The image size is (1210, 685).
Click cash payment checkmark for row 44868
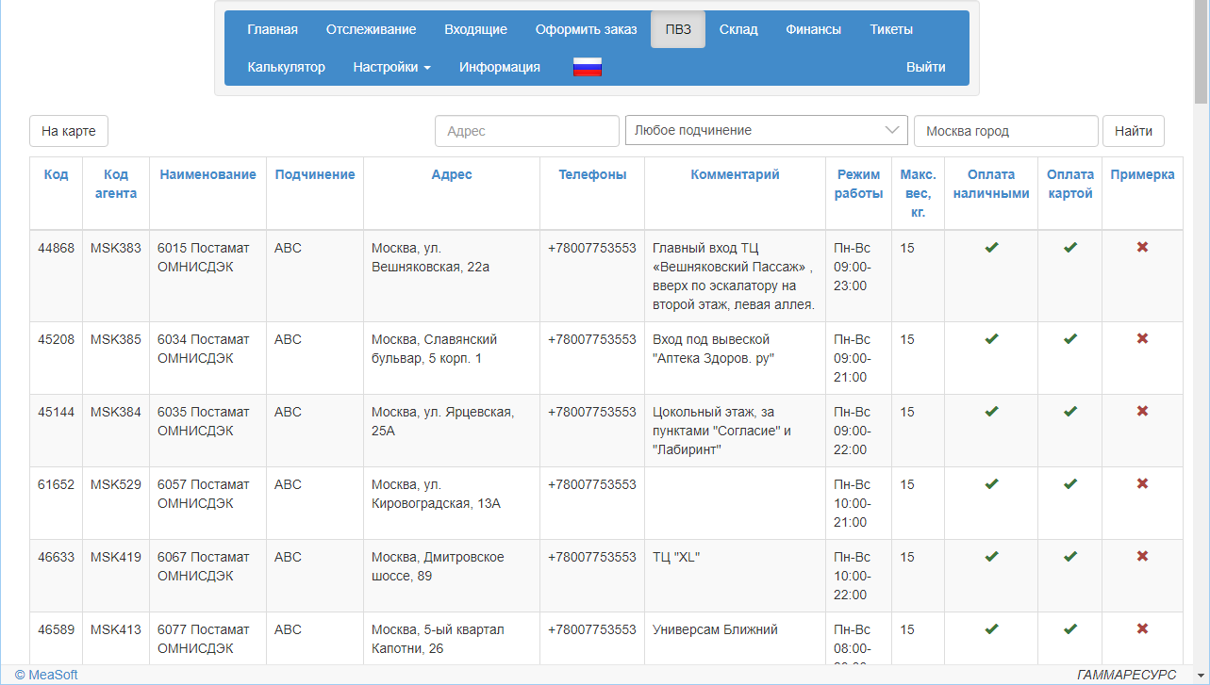991,248
